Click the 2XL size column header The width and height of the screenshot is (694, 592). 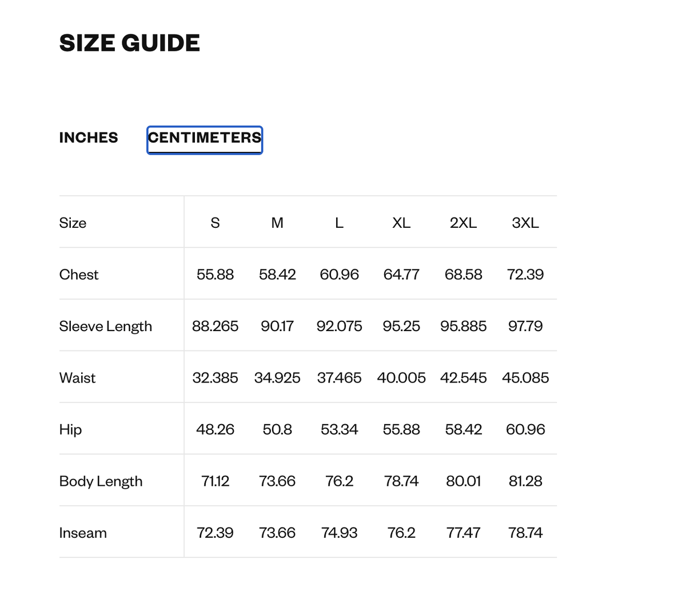tap(463, 223)
